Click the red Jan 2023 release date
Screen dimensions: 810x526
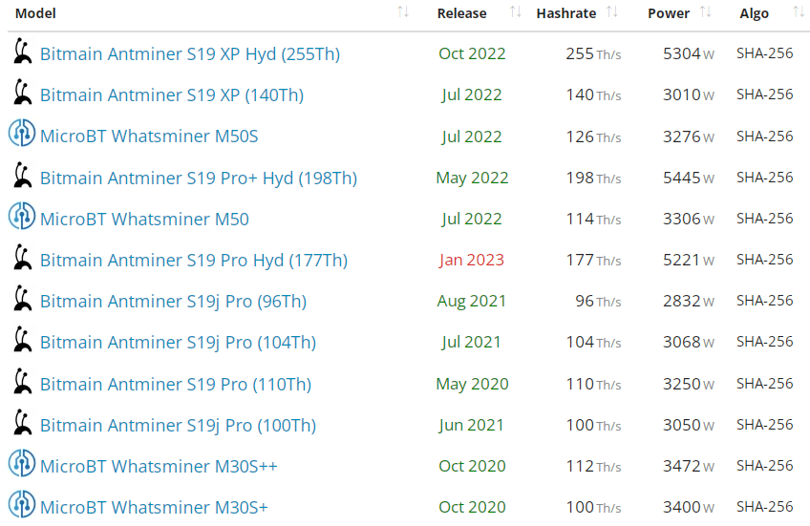472,260
